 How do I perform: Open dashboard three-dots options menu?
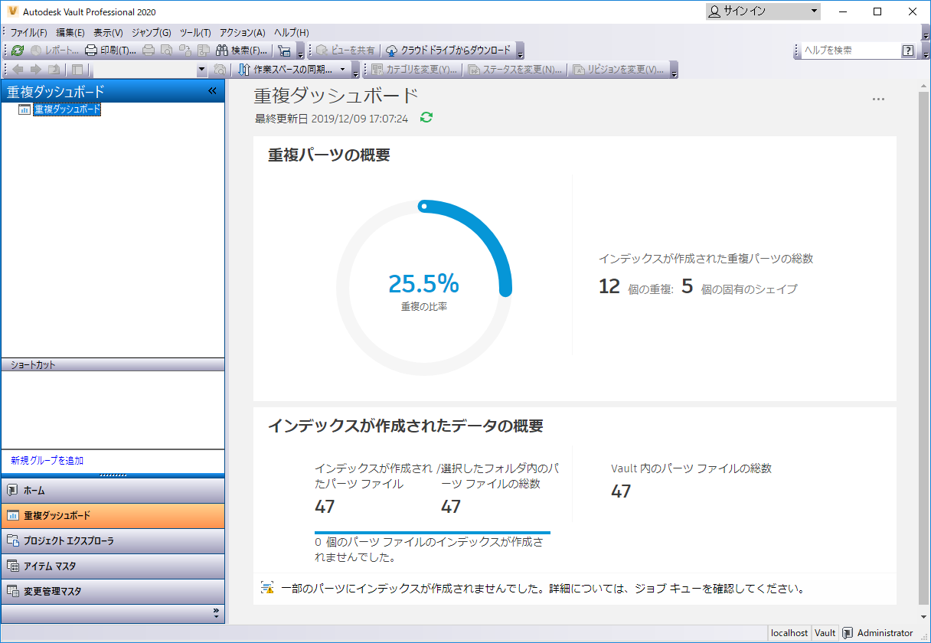(x=878, y=100)
